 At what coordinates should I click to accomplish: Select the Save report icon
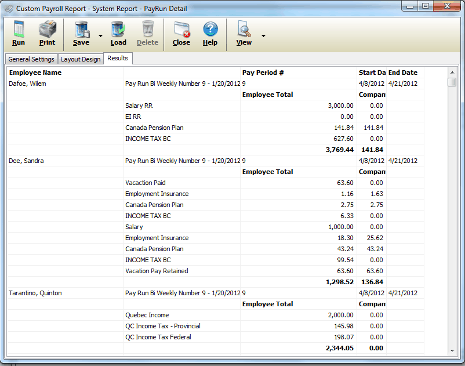[x=81, y=33]
